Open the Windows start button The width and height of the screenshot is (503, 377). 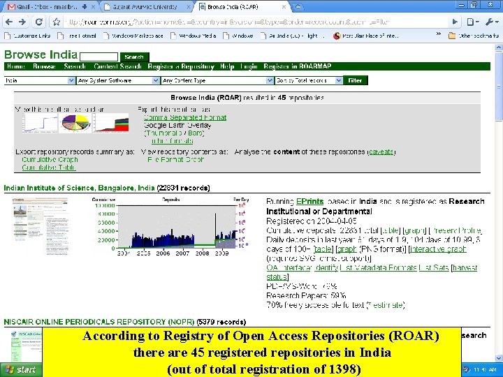coord(21,369)
